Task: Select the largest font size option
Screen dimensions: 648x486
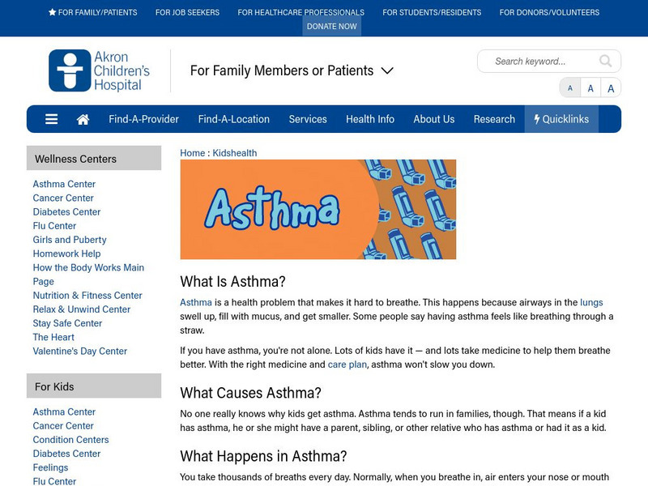Action: [x=609, y=87]
